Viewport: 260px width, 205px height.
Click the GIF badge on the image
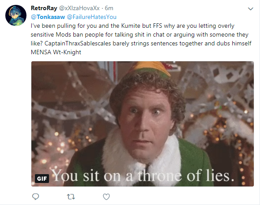click(x=42, y=179)
